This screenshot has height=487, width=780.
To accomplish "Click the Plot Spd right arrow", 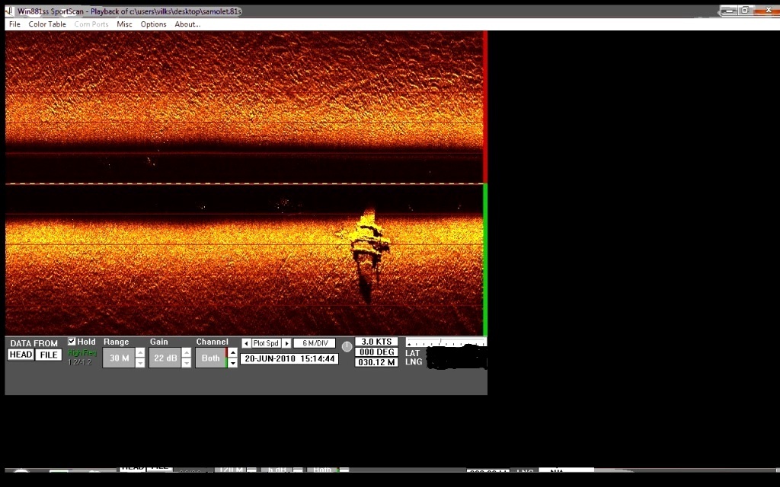I will tap(287, 344).
